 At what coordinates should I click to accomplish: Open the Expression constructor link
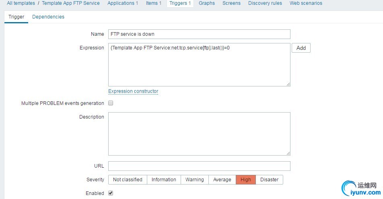pyautogui.click(x=133, y=91)
